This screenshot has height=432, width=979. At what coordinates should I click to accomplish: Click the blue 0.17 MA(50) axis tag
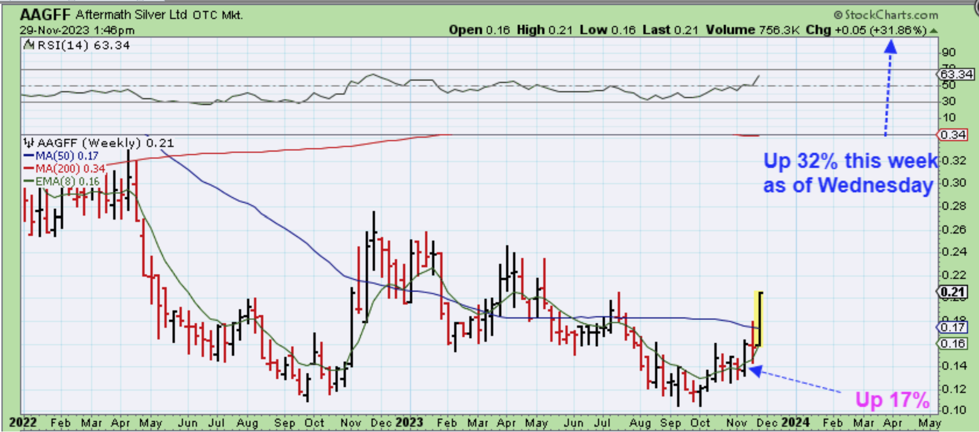point(952,327)
